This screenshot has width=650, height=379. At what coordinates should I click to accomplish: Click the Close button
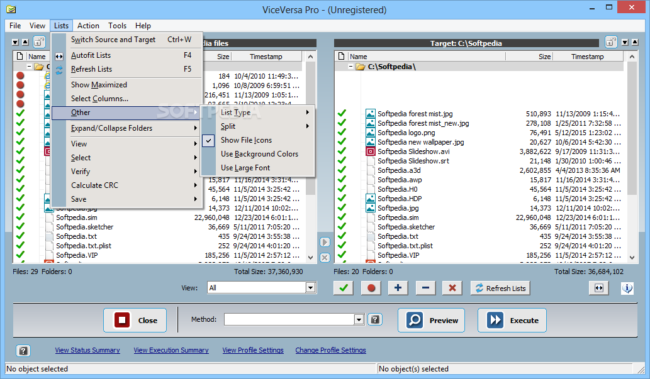click(x=135, y=320)
